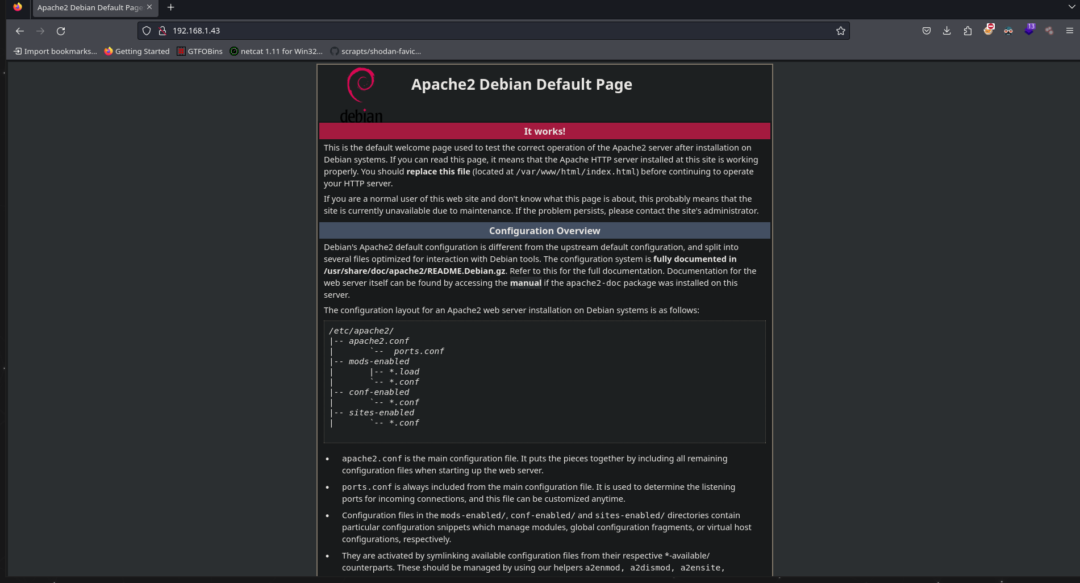Click the pink dots extension icon
Screen dimensions: 1080x583
[x=1049, y=31]
